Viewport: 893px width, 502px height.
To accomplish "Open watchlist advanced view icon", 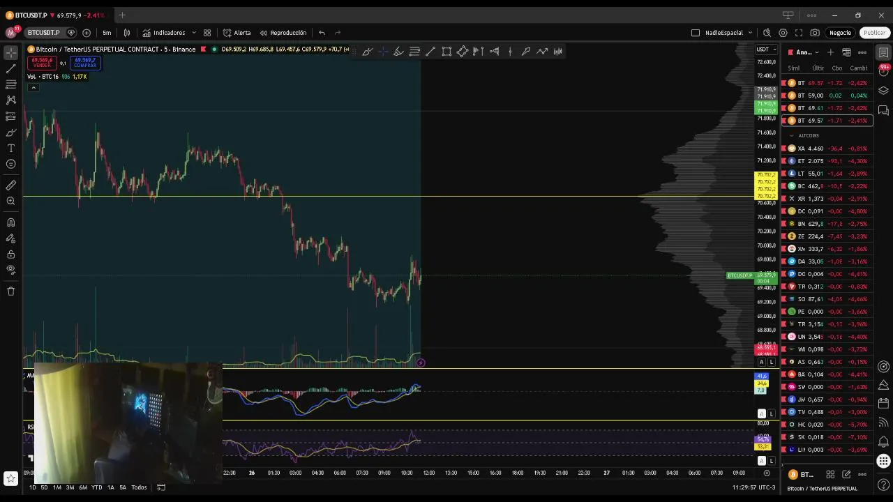I will 846,52.
